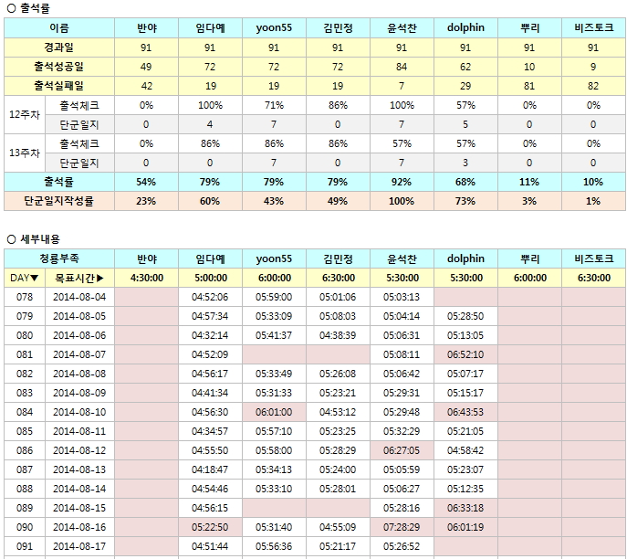Click 비즈토크 header in 세부내용 table
Image resolution: width=627 pixels, height=559 pixels.
593,258
